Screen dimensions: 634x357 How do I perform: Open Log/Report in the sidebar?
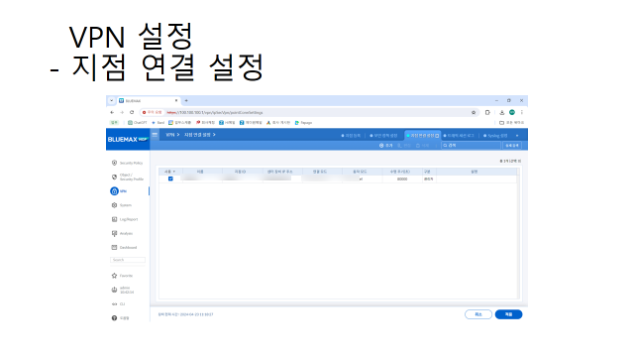(125, 219)
